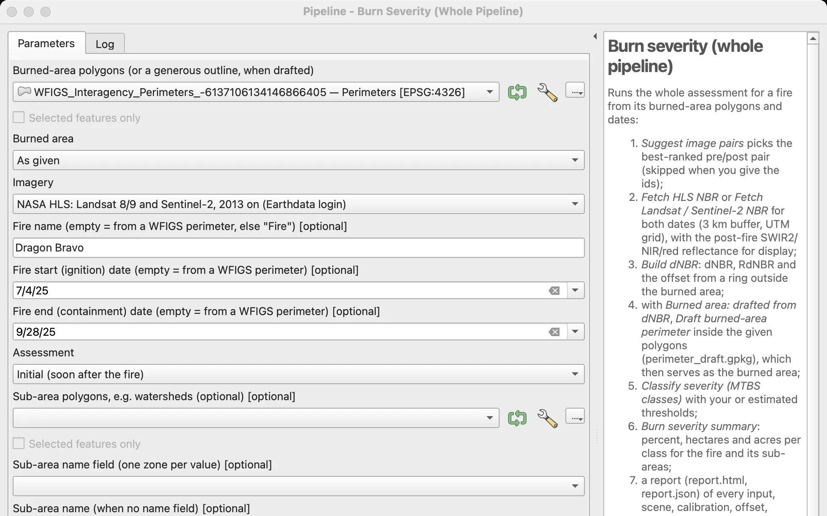This screenshot has height=516, width=827.
Task: Open the Imagery NASA HLS dropdown
Action: 299,204
